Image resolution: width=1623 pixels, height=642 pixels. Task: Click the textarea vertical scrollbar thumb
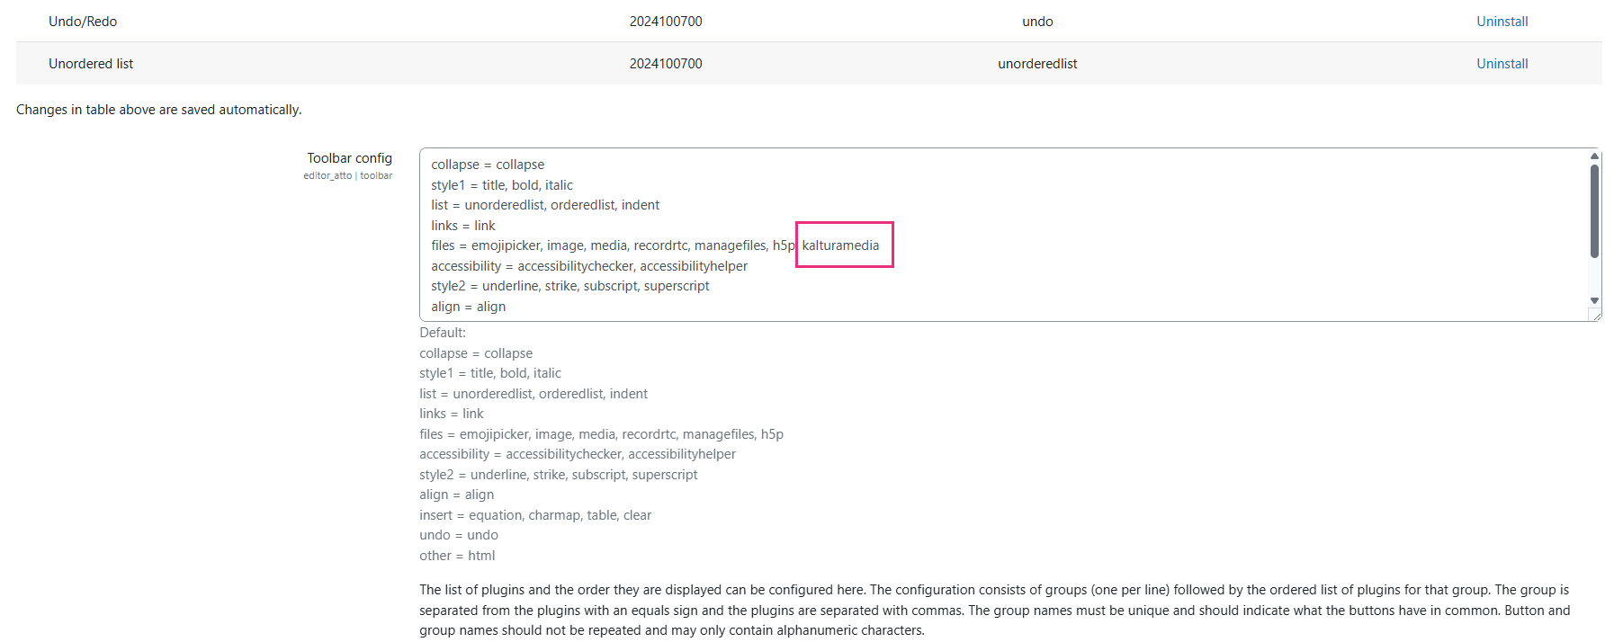1594,211
